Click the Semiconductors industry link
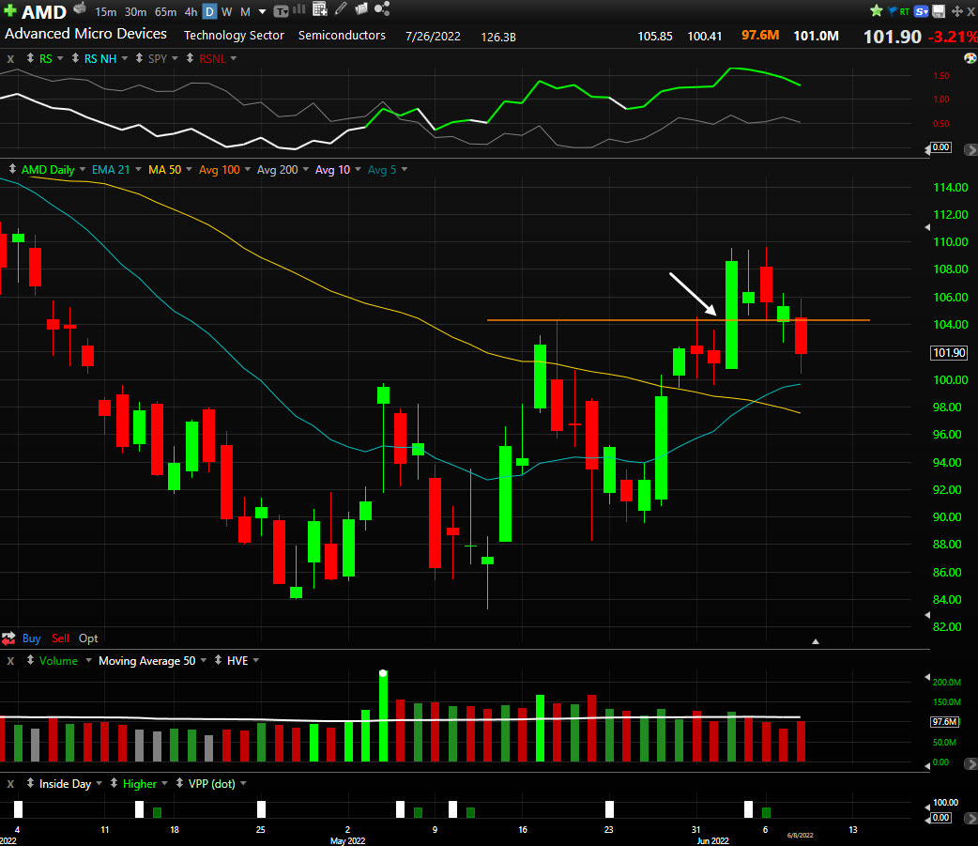This screenshot has height=846, width=978. (342, 36)
